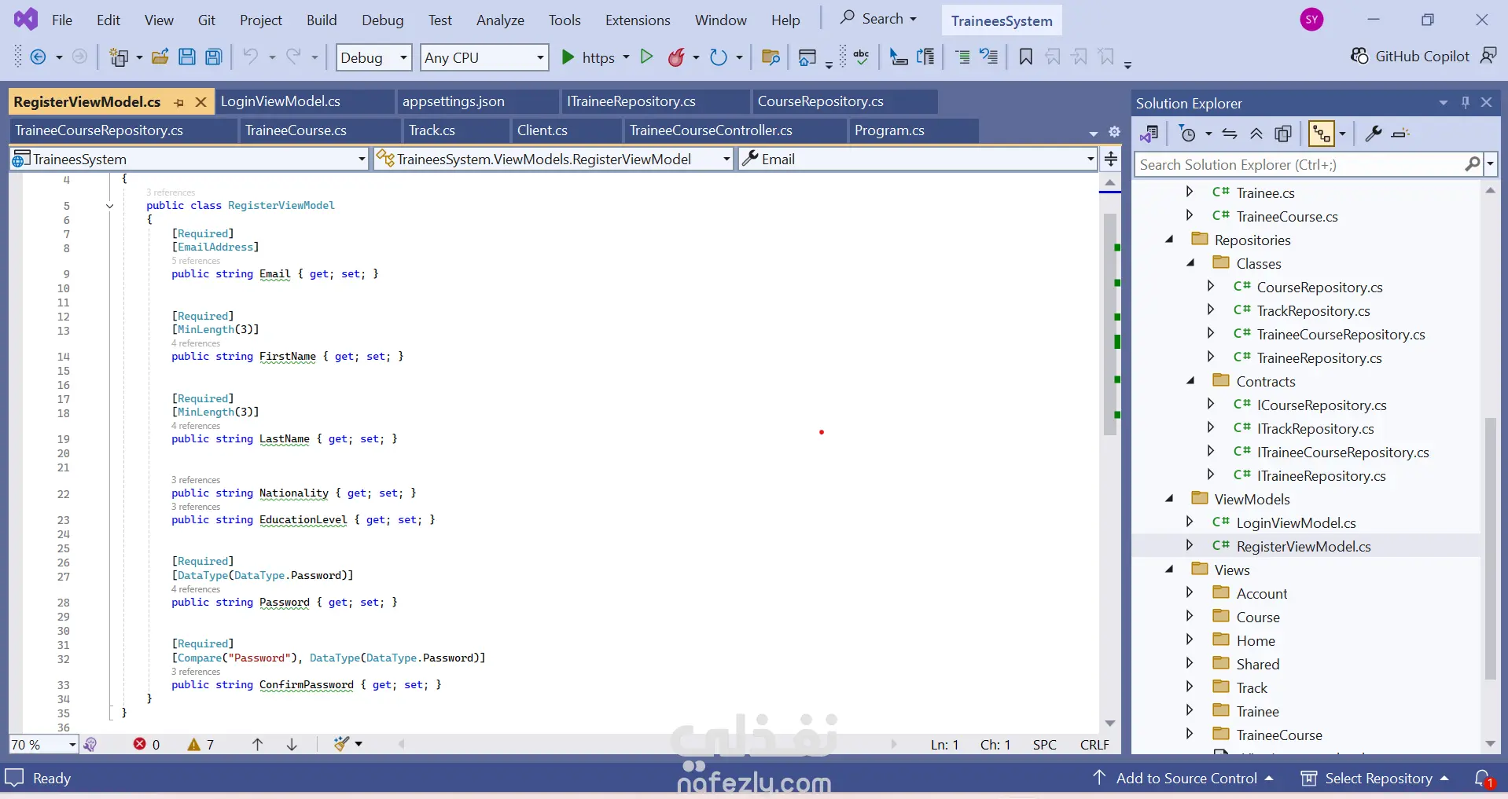The width and height of the screenshot is (1508, 799).
Task: Click the GitHub Copilot button
Action: 1410,56
